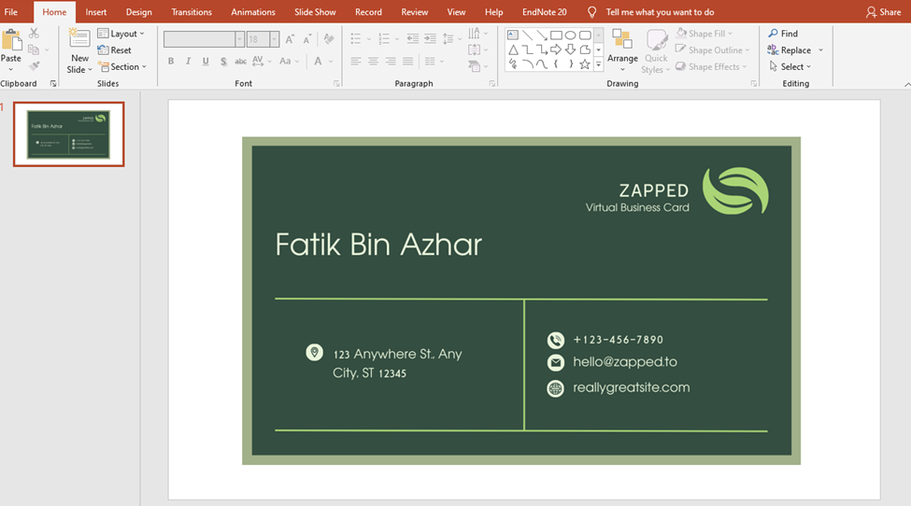This screenshot has height=506, width=911.
Task: Click the font size input box
Action: pyautogui.click(x=257, y=39)
